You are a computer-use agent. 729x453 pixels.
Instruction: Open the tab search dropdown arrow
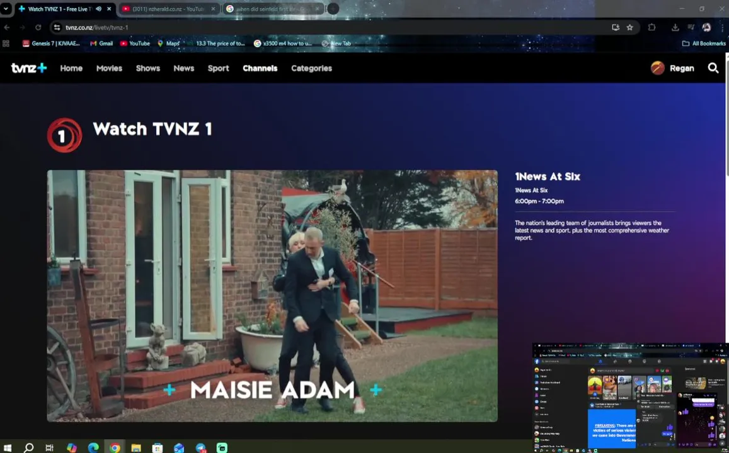point(6,9)
